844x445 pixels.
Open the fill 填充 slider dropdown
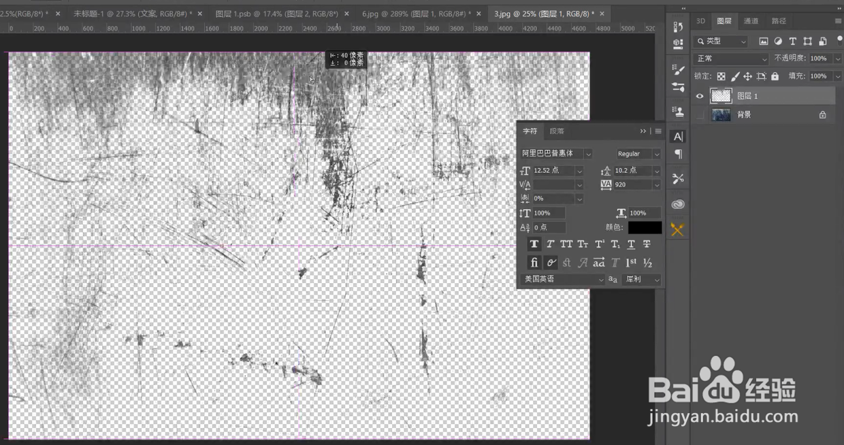(x=837, y=76)
